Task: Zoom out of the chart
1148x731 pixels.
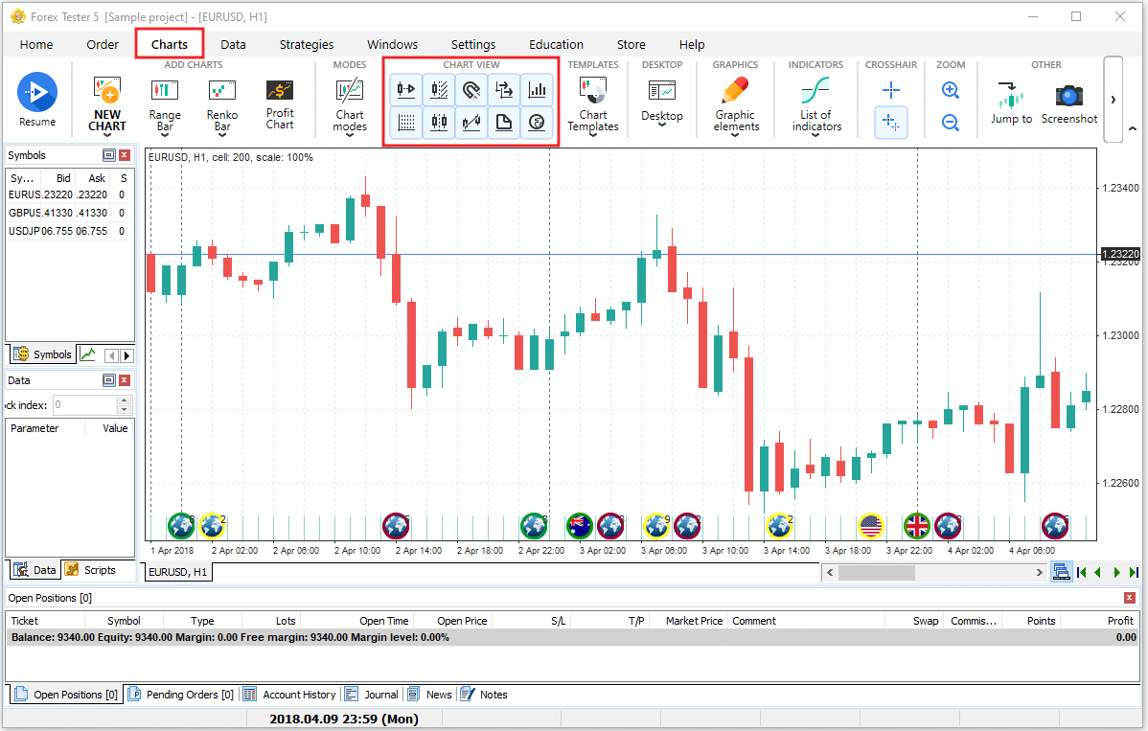Action: click(950, 123)
